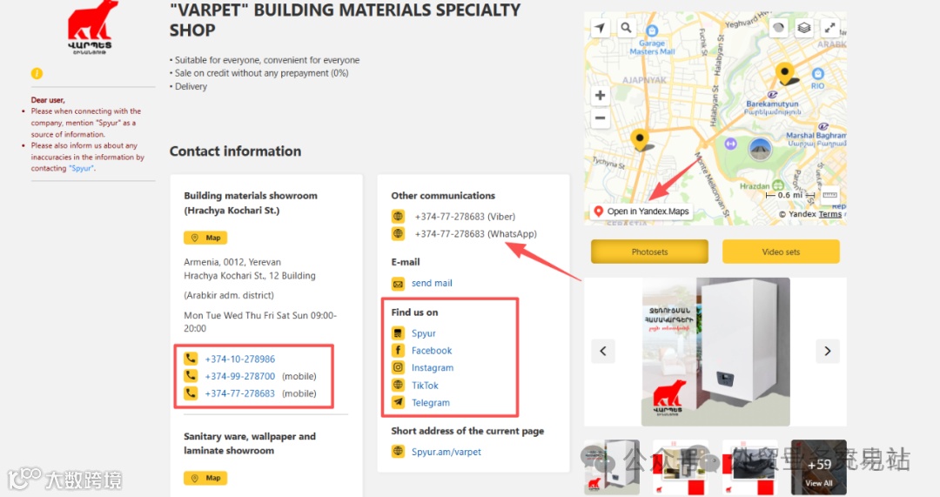Click phone icon beside +374-77-278683 mobile

[x=191, y=393]
